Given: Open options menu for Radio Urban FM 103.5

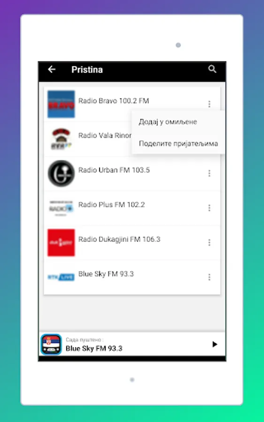Looking at the screenshot, I should pyautogui.click(x=209, y=173).
